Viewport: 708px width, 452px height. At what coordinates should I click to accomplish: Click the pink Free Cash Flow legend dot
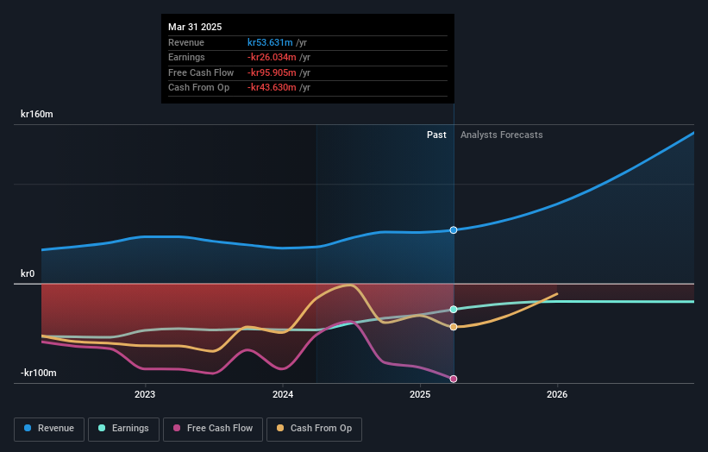click(177, 428)
